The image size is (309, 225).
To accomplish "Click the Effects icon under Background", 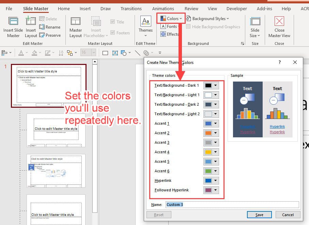I will pyautogui.click(x=170, y=34).
